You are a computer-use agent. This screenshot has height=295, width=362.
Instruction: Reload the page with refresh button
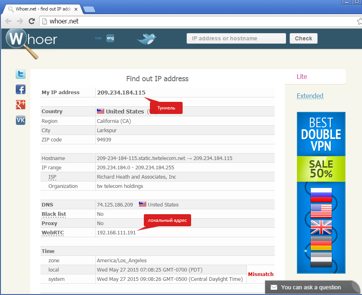pos(31,21)
